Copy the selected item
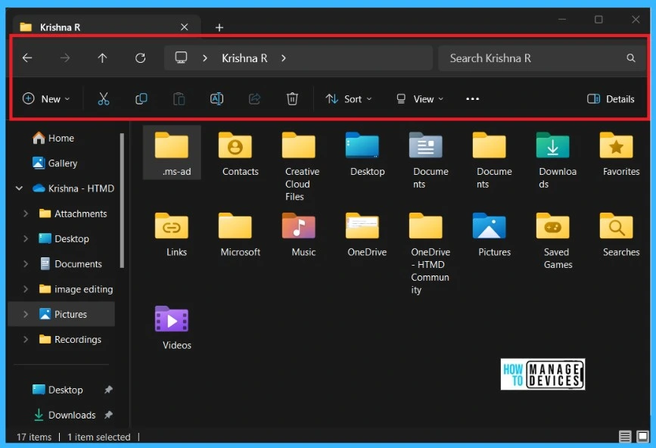The width and height of the screenshot is (656, 448). (x=141, y=98)
